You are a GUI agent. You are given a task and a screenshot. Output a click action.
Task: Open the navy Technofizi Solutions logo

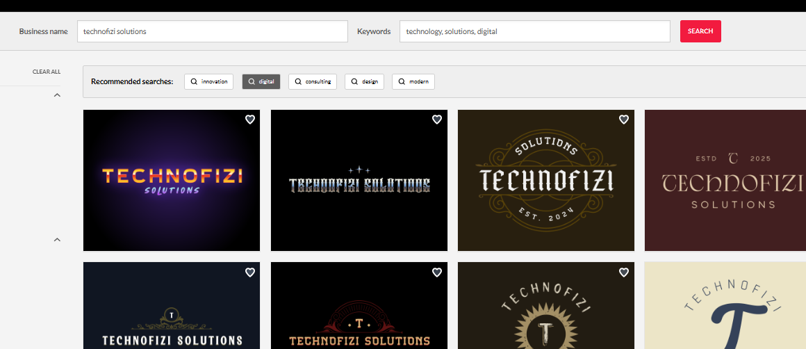[172, 306]
